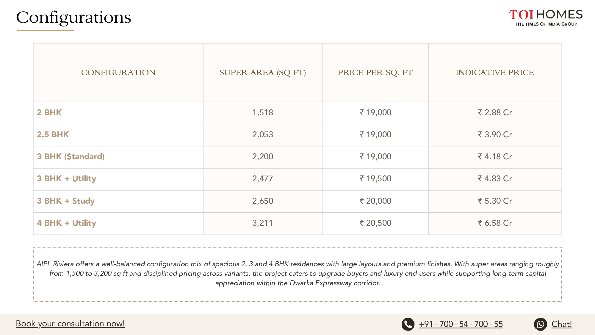Open the Chat! link
595x335 pixels.
[561, 324]
